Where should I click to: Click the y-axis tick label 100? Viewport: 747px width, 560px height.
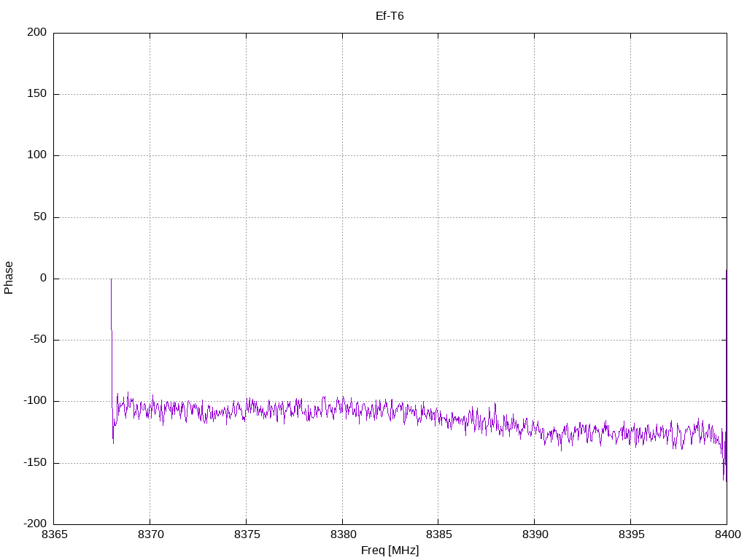pyautogui.click(x=37, y=155)
